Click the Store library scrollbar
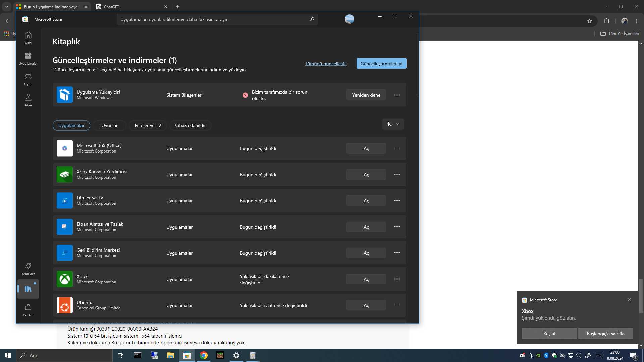The image size is (644, 362). click(417, 64)
